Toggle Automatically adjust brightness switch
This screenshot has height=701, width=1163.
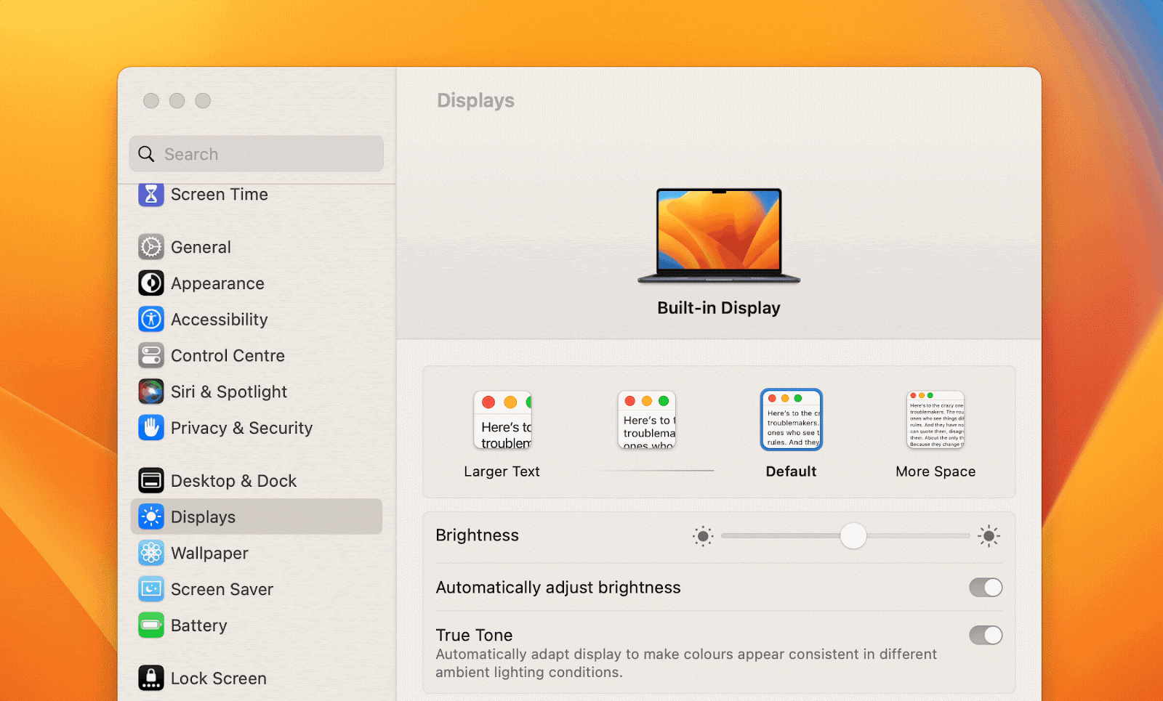(x=986, y=587)
